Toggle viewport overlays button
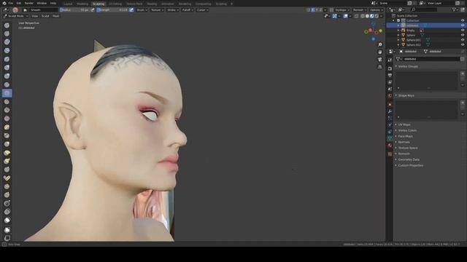Screen dimensions: 467x262 [345, 16]
